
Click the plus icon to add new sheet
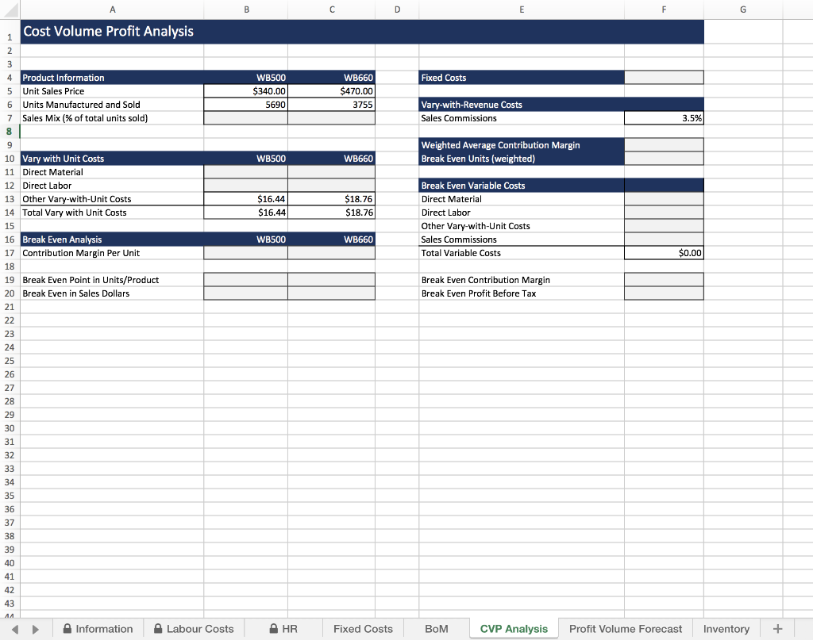pyautogui.click(x=778, y=628)
